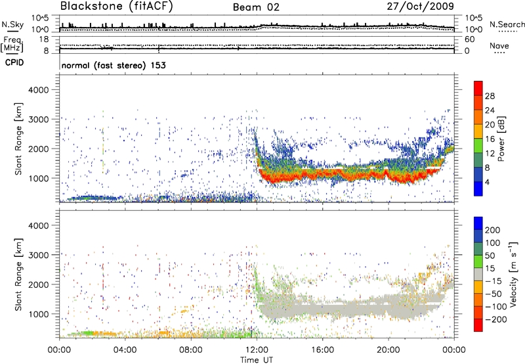Click "Slant Range [km]" label of power panel
The width and height of the screenshot is (525, 364).
pyautogui.click(x=18, y=139)
